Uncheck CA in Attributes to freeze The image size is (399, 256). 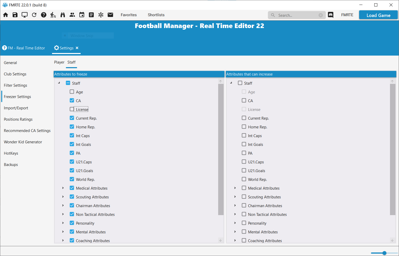(x=72, y=101)
